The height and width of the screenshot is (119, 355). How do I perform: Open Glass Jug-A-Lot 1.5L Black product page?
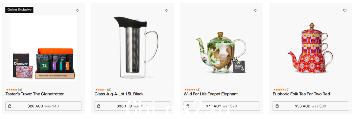click(119, 94)
